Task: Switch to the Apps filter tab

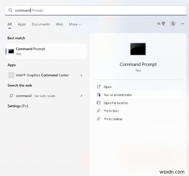Action: tap(22, 24)
